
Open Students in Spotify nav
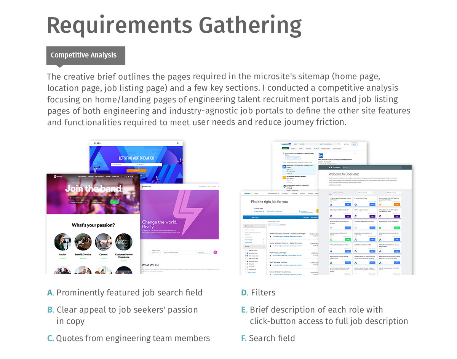tap(108, 176)
